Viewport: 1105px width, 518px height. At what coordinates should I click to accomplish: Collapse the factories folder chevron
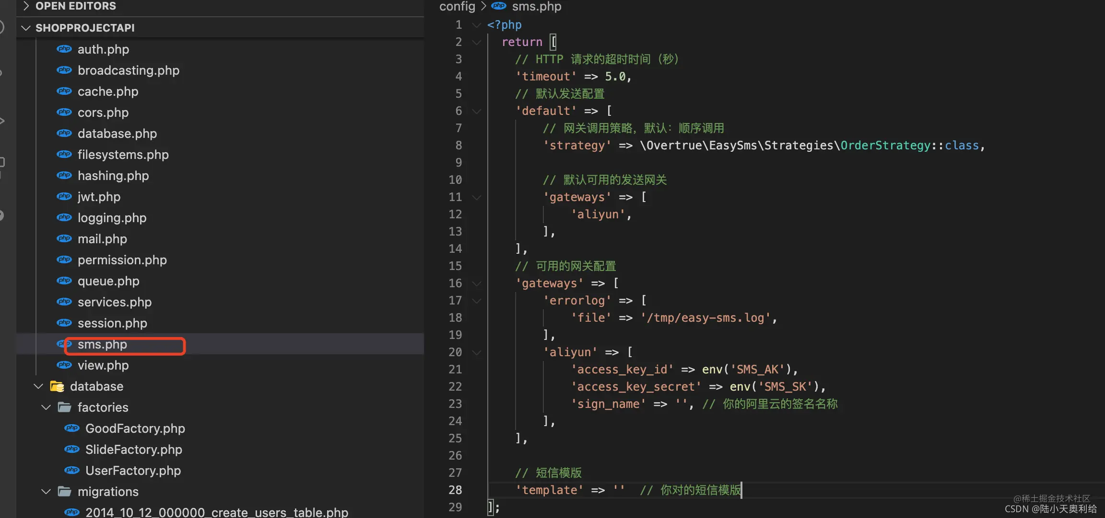coord(46,407)
